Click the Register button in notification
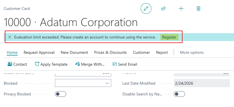The height and width of the screenshot is (107, 234). [x=169, y=37]
